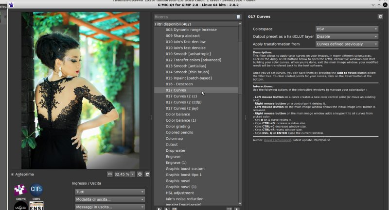Select the Colormap filter
The height and width of the screenshot is (210, 389).
(174, 139)
